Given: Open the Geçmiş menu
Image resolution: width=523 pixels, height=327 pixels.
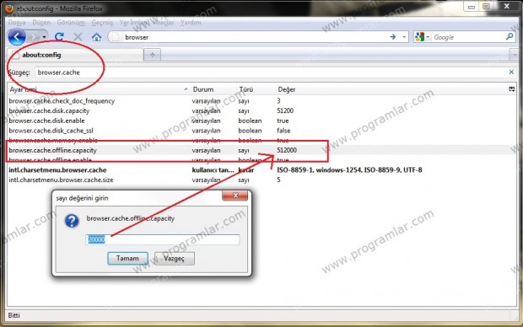Looking at the screenshot, I should click(x=102, y=22).
